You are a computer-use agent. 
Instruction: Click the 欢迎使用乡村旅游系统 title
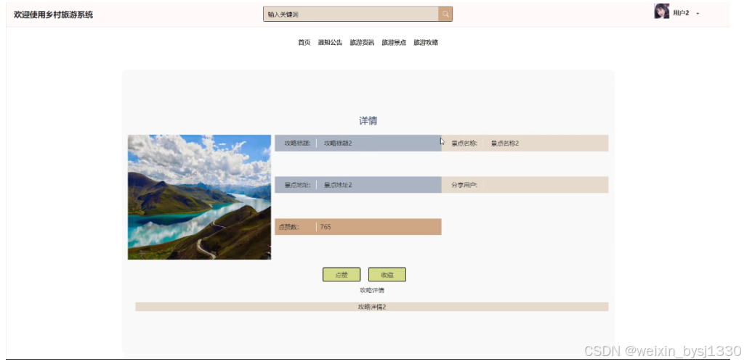(54, 15)
